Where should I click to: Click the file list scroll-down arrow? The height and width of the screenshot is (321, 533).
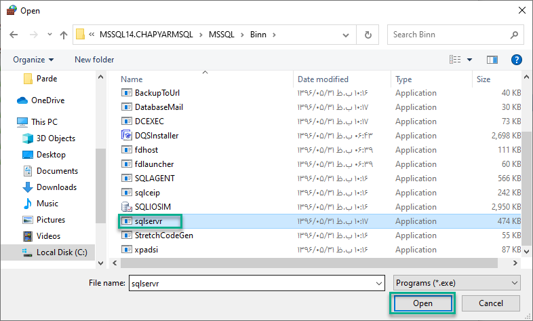(x=526, y=252)
